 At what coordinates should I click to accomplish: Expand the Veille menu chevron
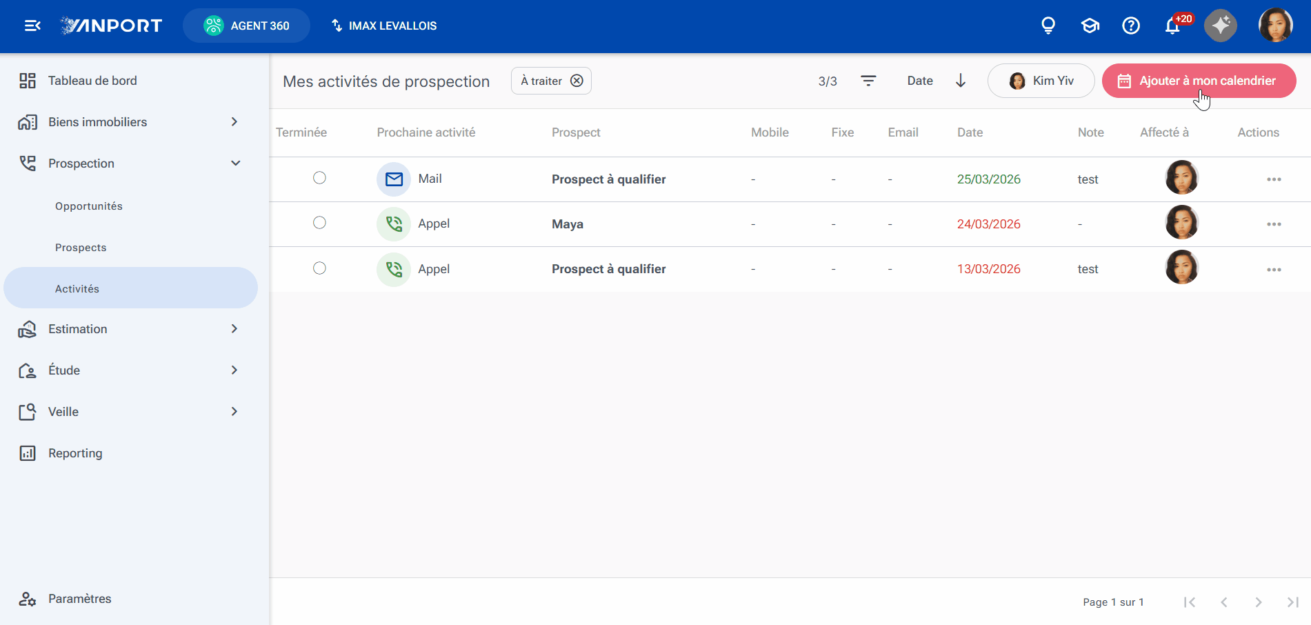pyautogui.click(x=234, y=412)
